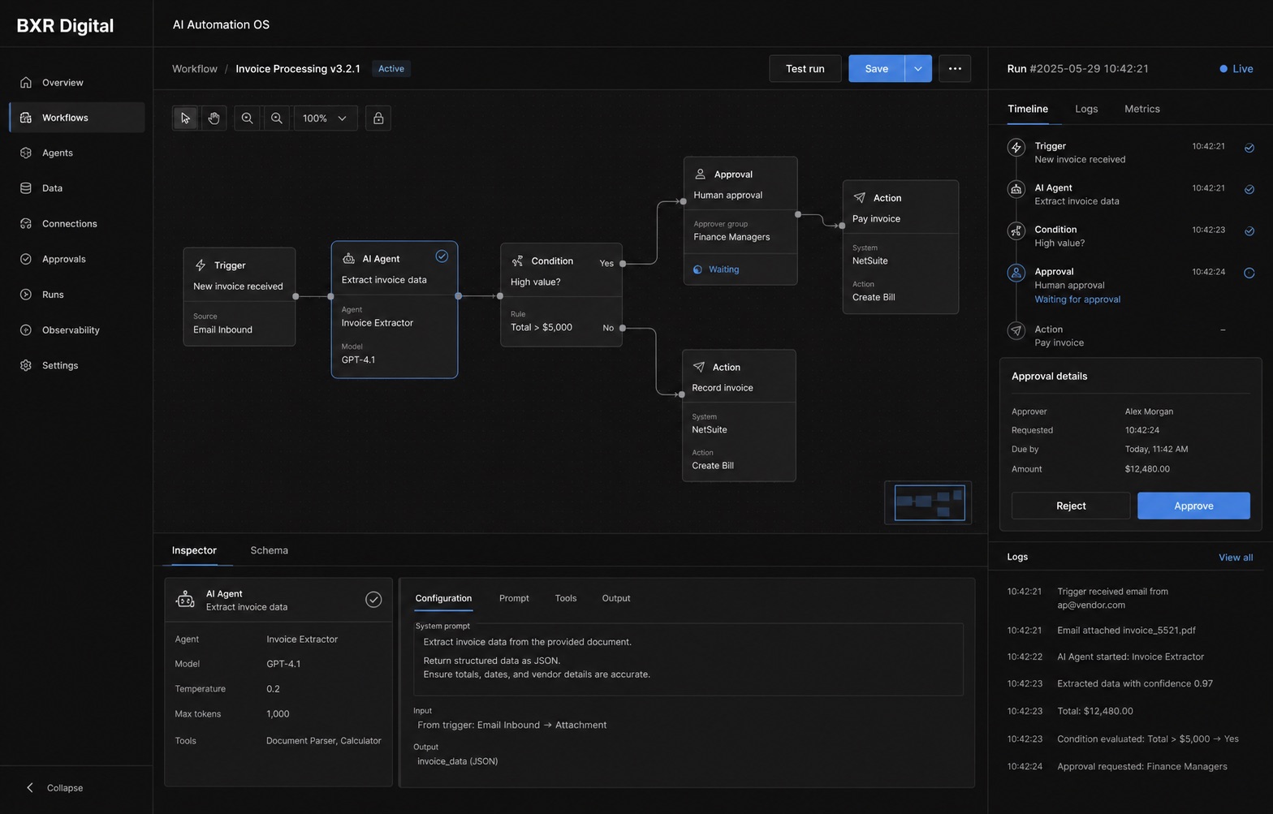This screenshot has width=1273, height=814.
Task: Open the Data section icon
Action: (x=26, y=188)
